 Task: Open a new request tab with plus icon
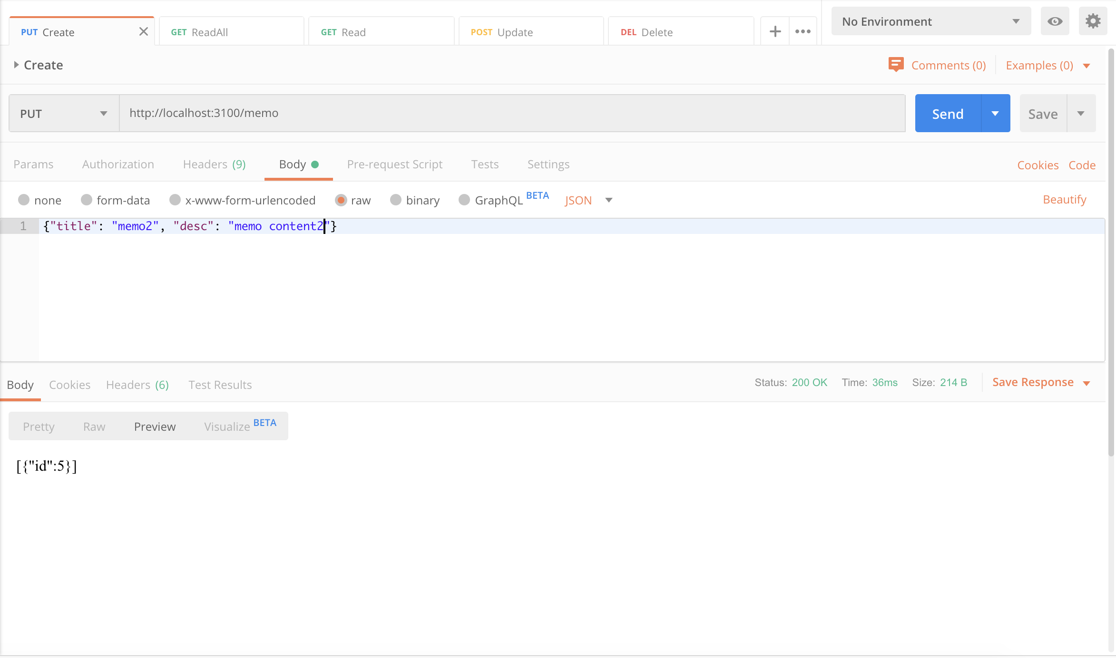point(775,32)
